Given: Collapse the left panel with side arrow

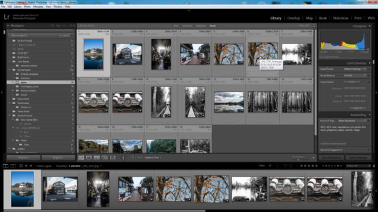Looking at the screenshot, I should point(2,92).
